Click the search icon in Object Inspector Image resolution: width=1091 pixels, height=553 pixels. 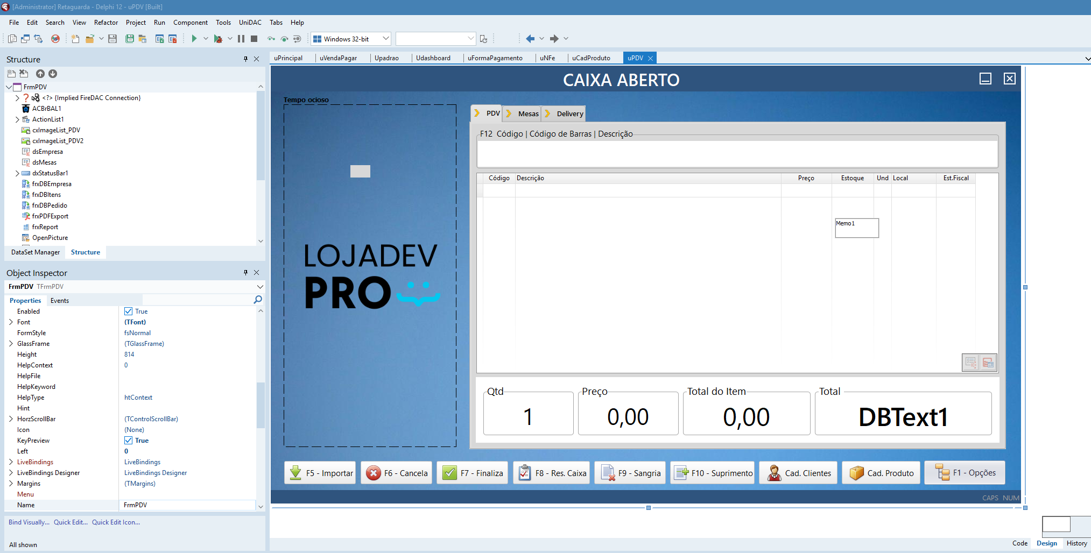(258, 300)
